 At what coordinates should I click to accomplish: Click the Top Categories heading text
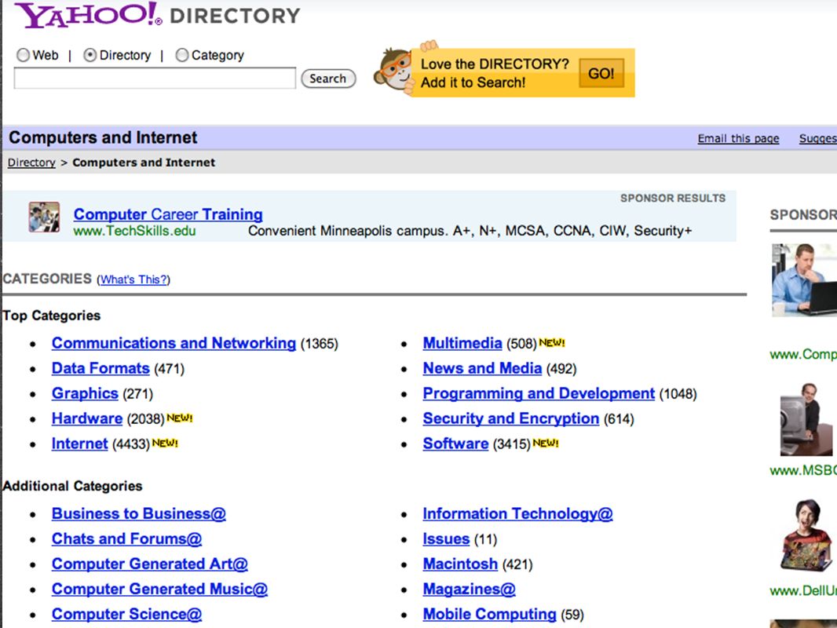tap(51, 316)
